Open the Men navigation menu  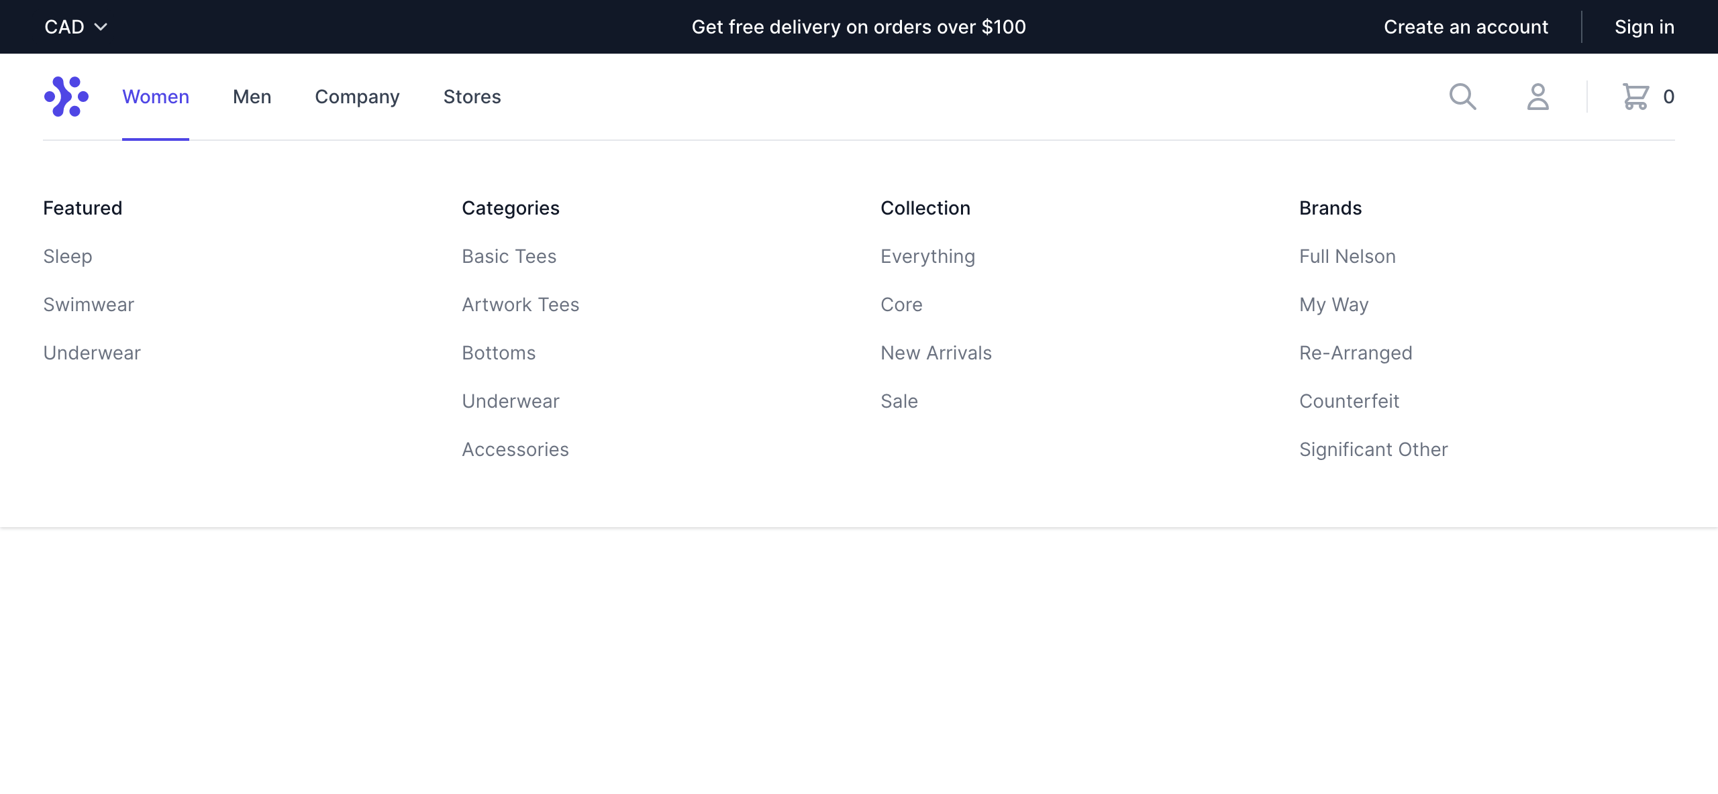[x=252, y=97]
